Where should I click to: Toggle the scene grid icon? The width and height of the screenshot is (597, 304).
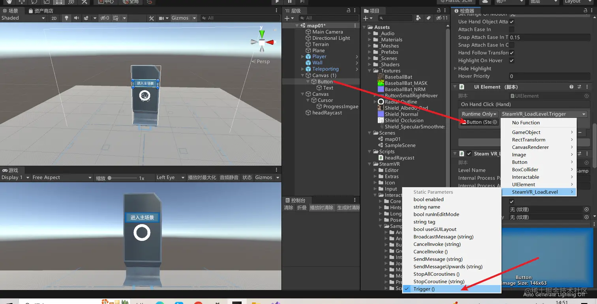pos(116,18)
